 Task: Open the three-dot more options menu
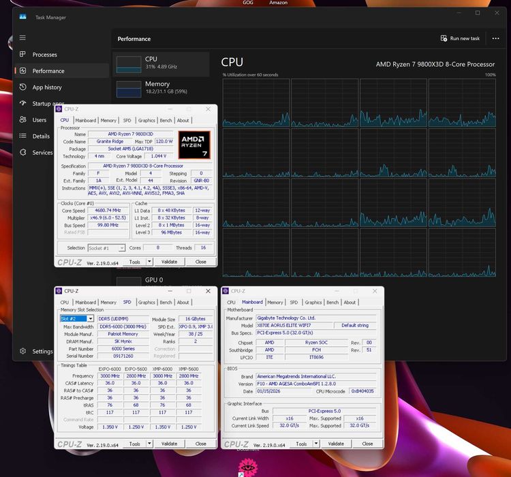pos(496,38)
